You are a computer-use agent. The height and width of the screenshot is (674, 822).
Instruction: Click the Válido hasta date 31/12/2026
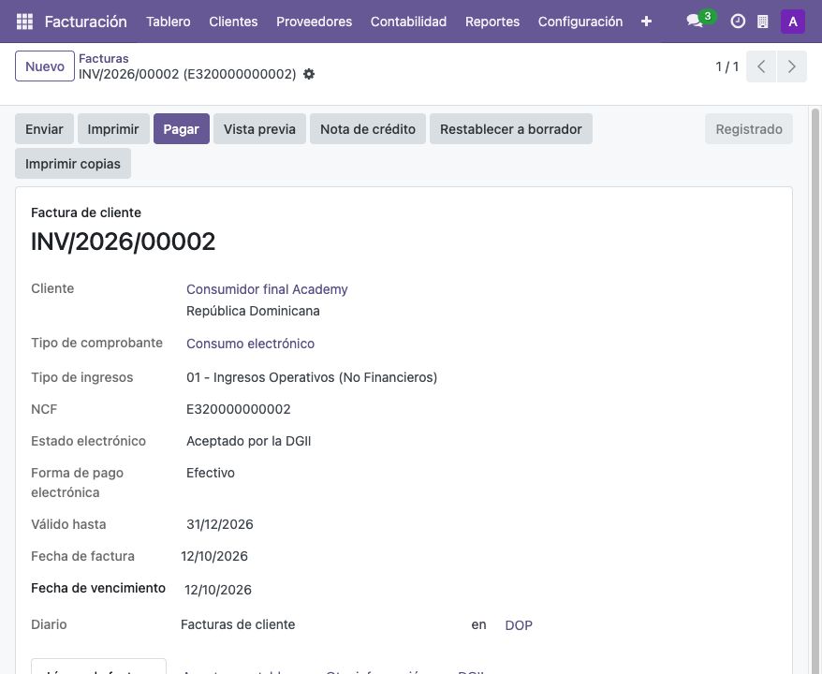pyautogui.click(x=220, y=524)
